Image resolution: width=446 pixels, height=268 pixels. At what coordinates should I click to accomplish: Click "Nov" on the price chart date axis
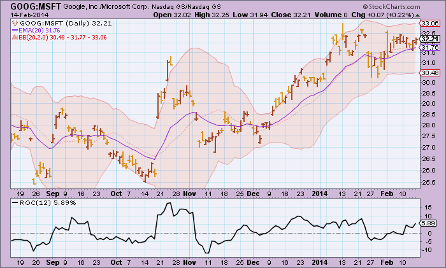click(x=189, y=194)
